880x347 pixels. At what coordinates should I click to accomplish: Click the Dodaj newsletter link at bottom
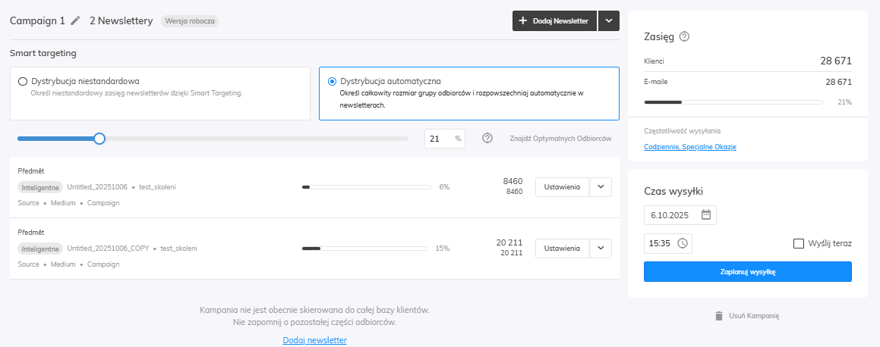tap(314, 340)
